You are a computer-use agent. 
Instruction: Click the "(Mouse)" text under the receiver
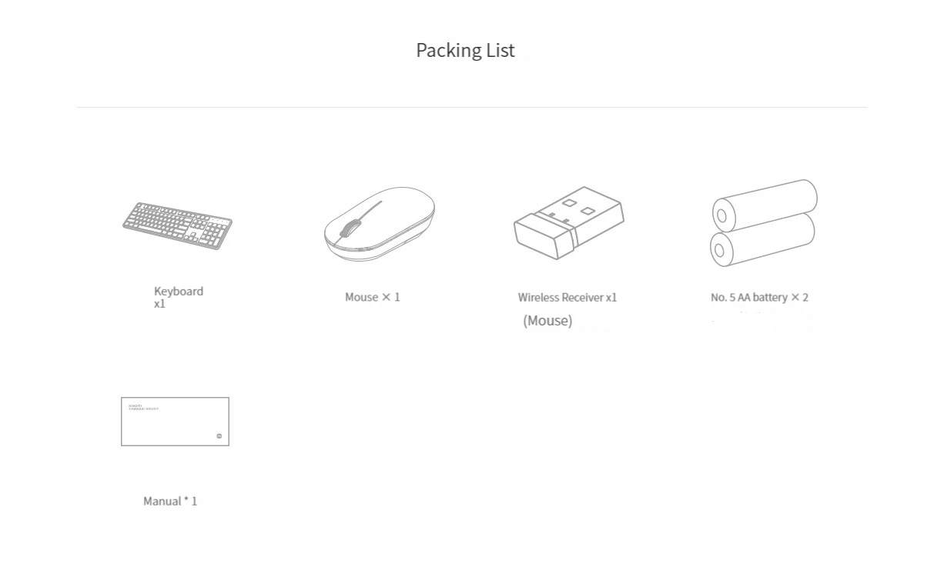coord(547,321)
